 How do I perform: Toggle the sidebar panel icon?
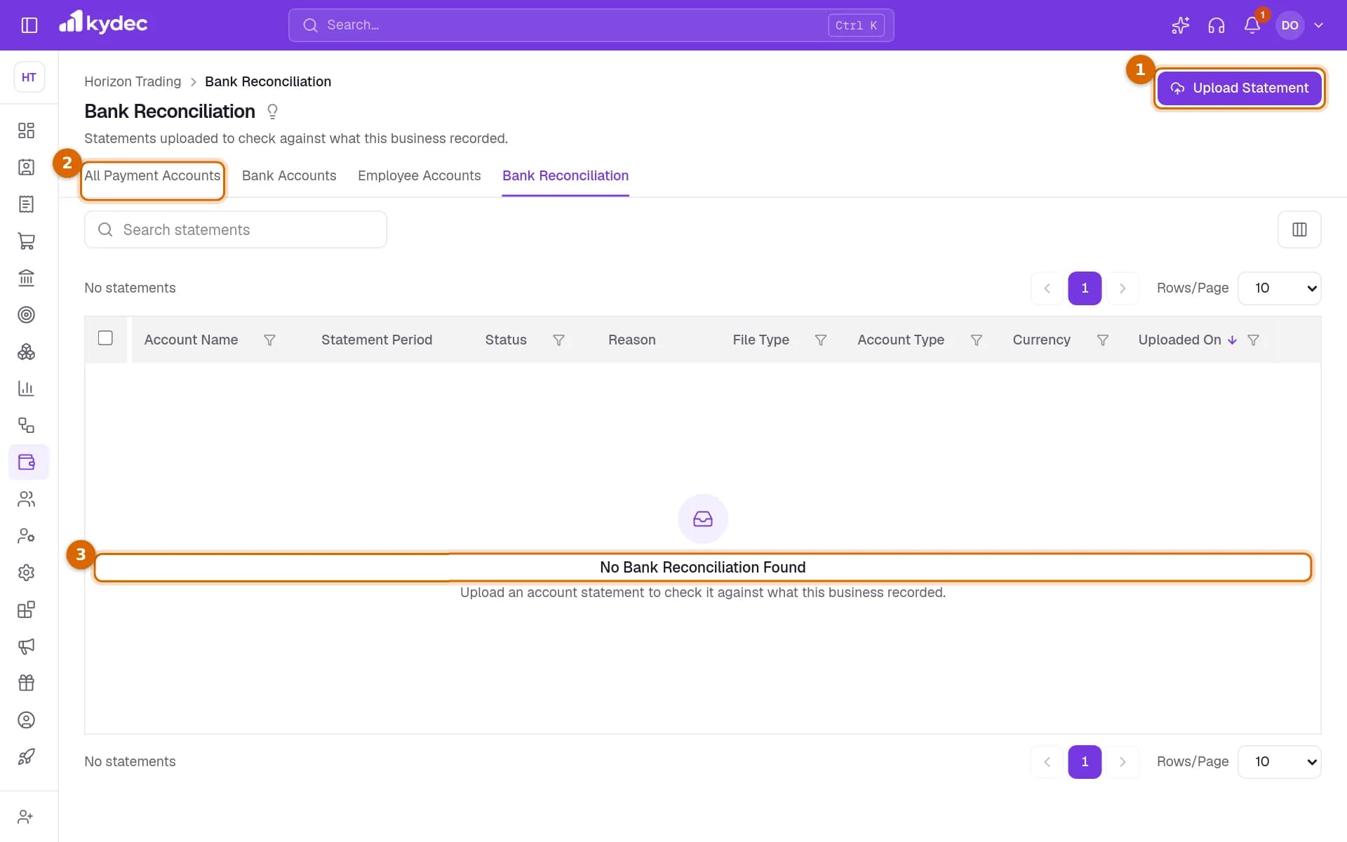point(29,25)
